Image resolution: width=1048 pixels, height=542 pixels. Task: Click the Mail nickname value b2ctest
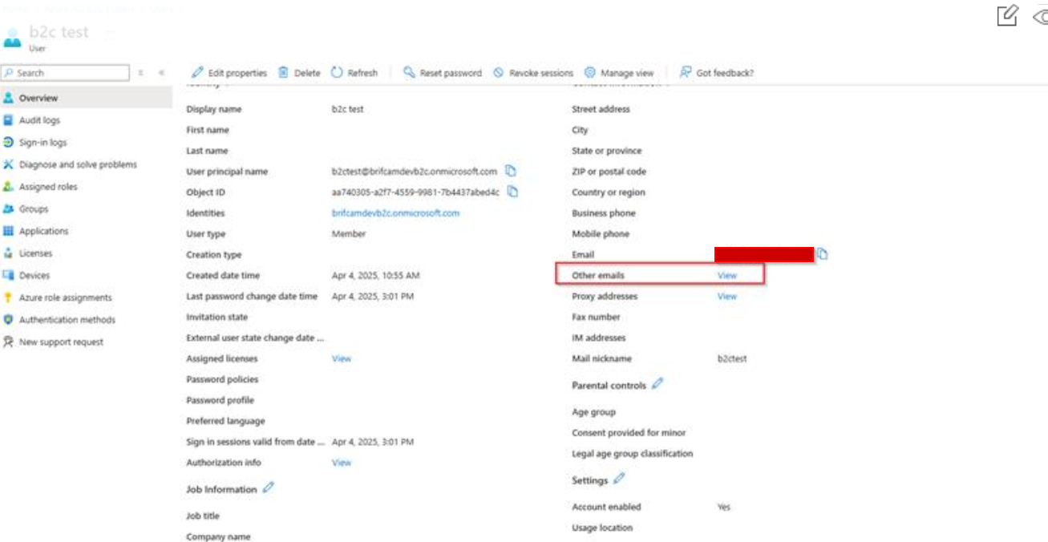pos(732,358)
